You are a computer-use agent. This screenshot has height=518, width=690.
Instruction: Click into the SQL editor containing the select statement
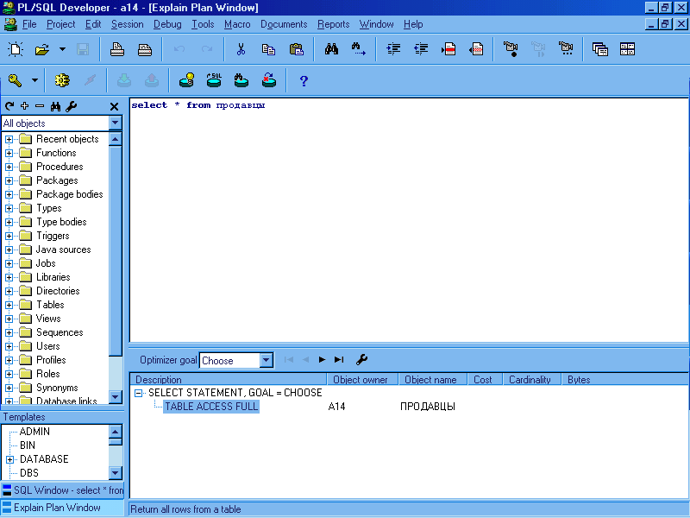pyautogui.click(x=408, y=219)
